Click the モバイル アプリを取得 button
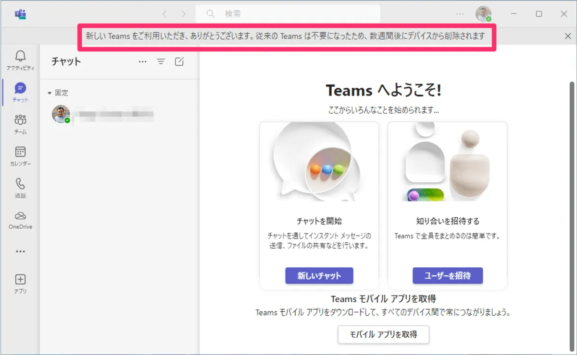The height and width of the screenshot is (355, 577). tap(383, 334)
